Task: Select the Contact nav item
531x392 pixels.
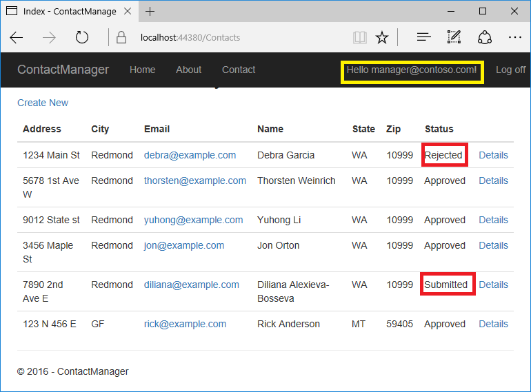Action: coord(239,70)
